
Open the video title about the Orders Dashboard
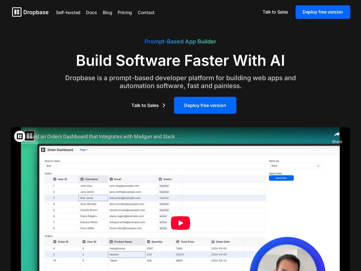coord(102,137)
